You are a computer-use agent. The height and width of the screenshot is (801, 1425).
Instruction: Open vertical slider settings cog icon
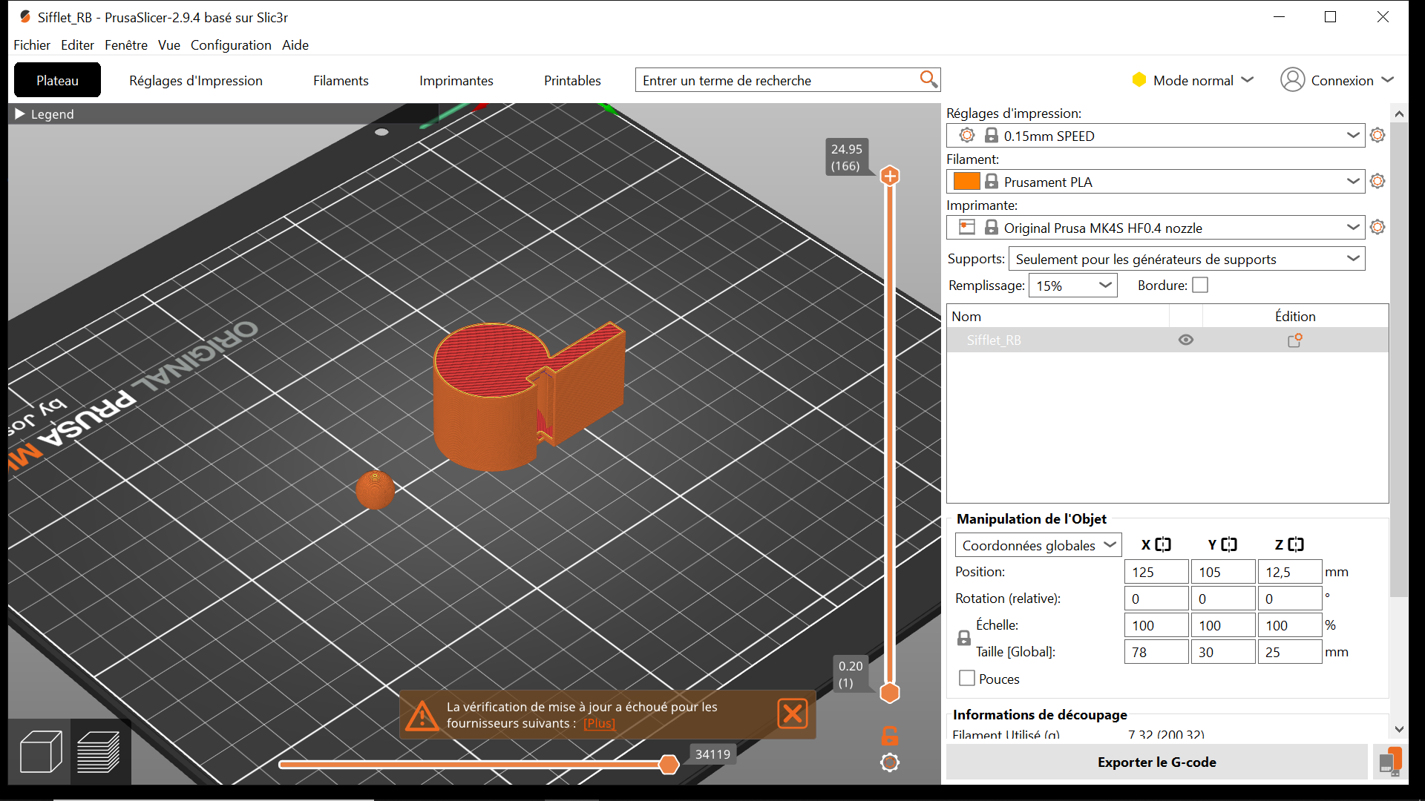(x=889, y=762)
